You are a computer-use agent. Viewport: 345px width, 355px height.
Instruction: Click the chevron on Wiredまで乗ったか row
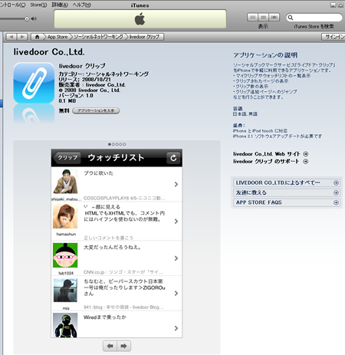point(176,328)
